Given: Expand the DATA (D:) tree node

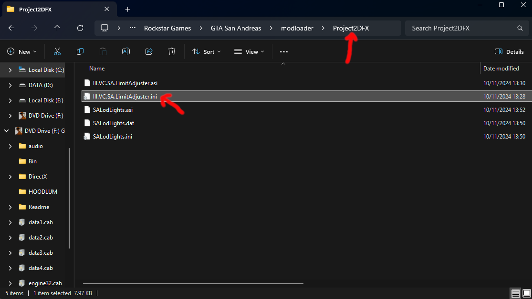Looking at the screenshot, I should click(10, 85).
